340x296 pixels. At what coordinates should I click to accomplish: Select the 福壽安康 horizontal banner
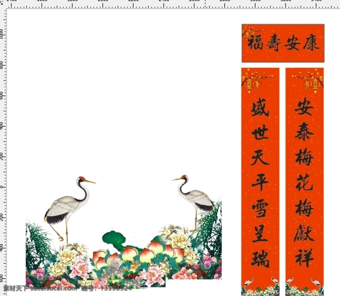[x=283, y=43]
